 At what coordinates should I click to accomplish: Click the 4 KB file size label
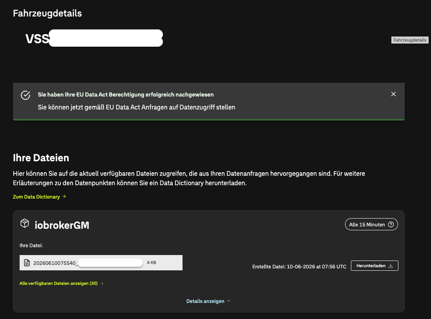tap(152, 262)
